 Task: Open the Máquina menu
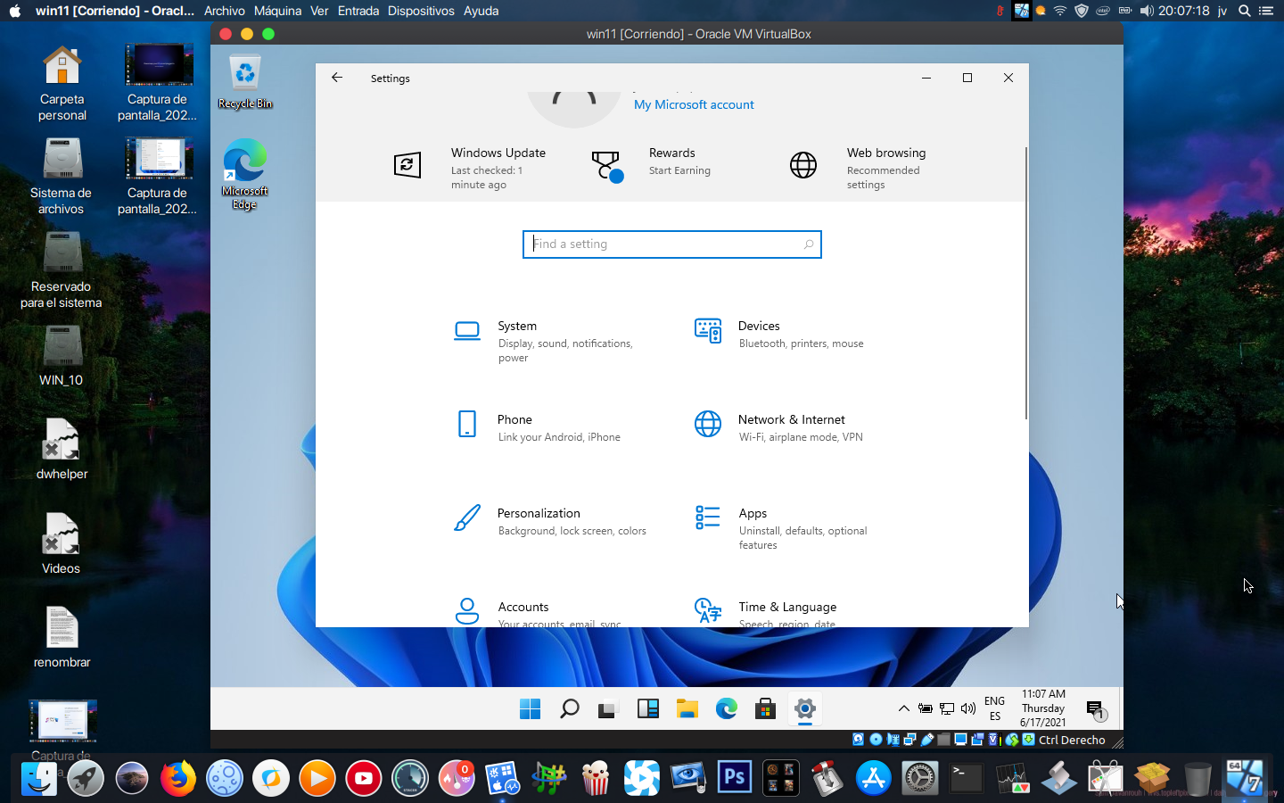click(277, 11)
